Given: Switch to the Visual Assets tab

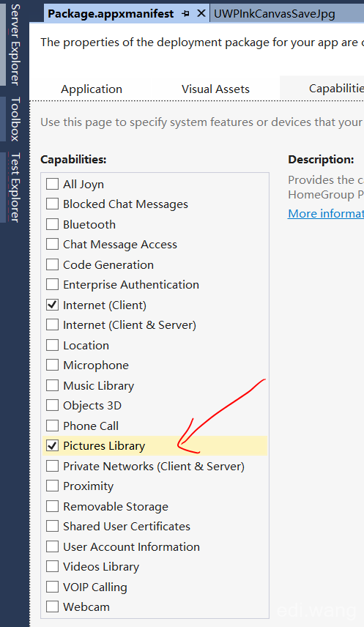Looking at the screenshot, I should [215, 89].
